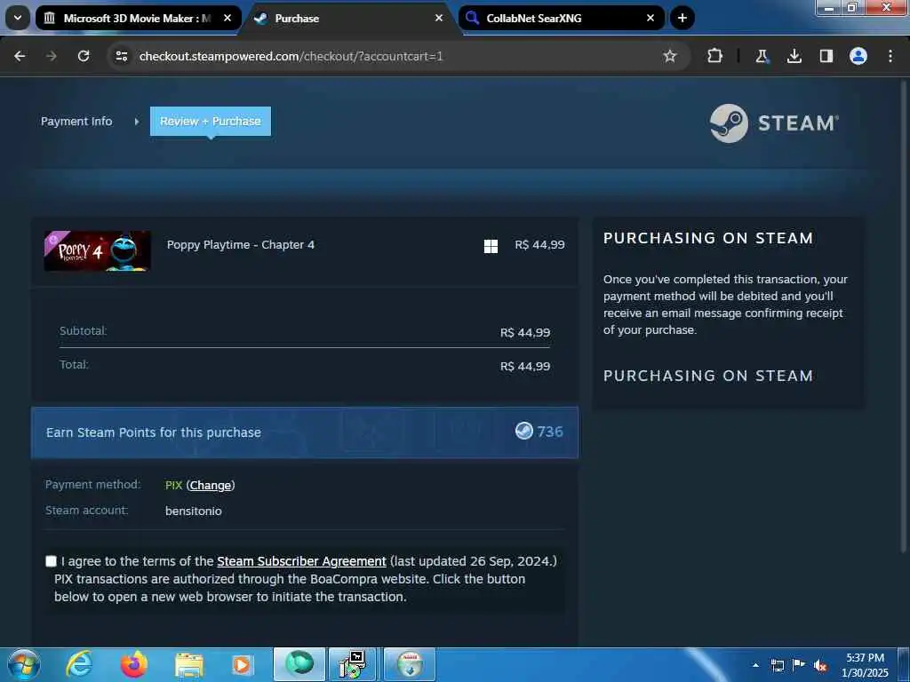Screen dimensions: 910x682
Task: Click the item price R$ 44,99
Action: coord(539,245)
